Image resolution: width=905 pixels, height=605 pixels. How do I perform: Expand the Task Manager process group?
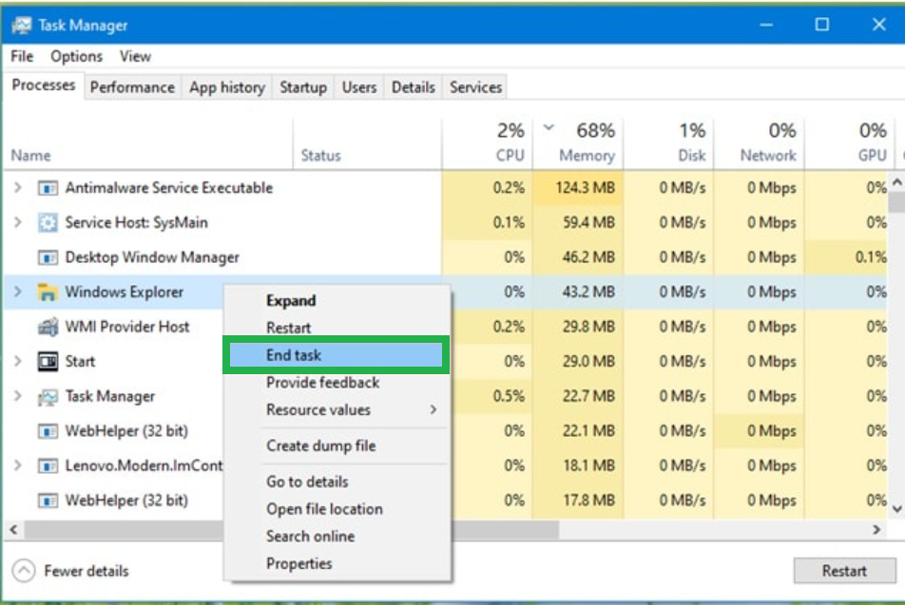pos(17,396)
